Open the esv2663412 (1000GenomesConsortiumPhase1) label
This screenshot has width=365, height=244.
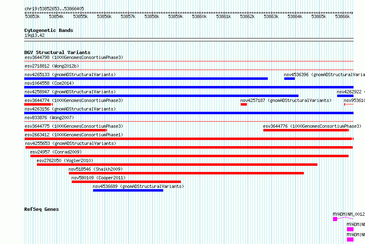pyautogui.click(x=74, y=135)
